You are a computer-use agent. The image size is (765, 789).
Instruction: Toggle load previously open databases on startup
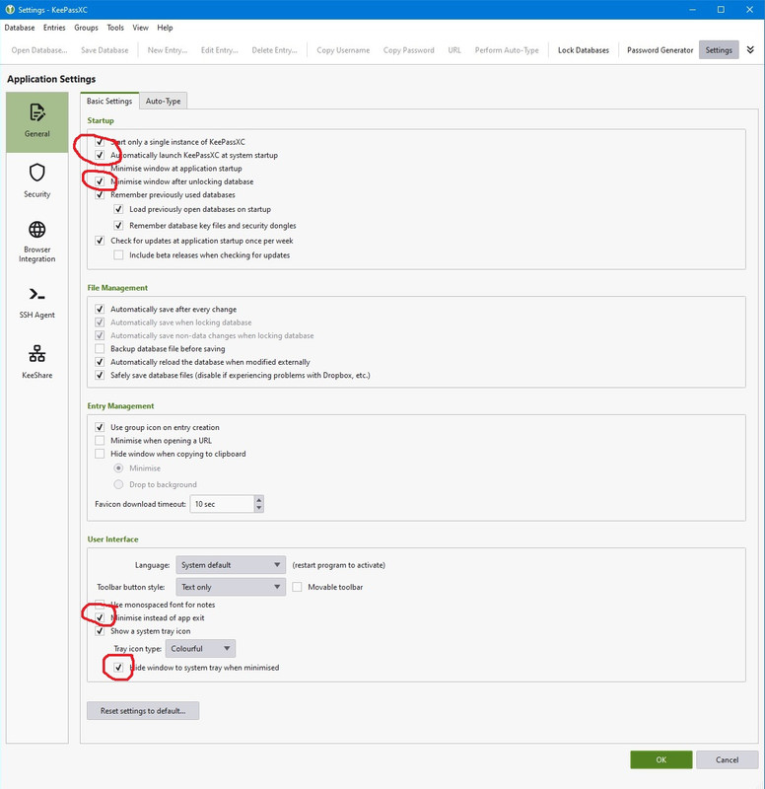[x=118, y=209]
